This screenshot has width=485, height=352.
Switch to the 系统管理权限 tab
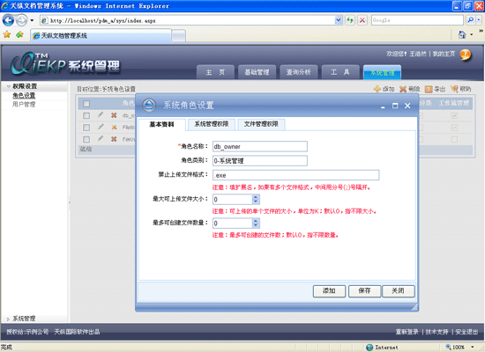[212, 124]
